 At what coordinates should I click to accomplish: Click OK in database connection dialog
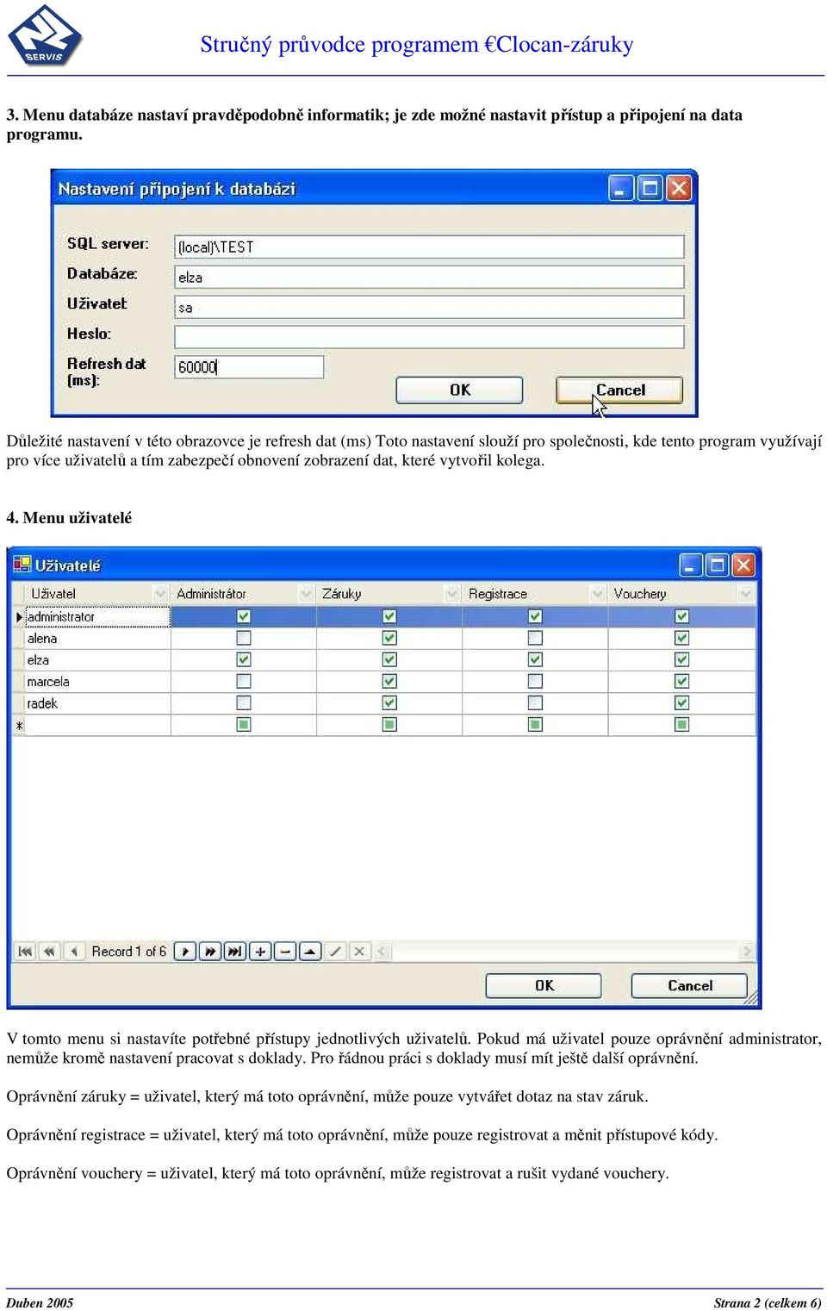(459, 390)
